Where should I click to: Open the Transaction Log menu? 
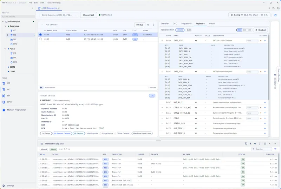pyautogui.click(x=53, y=3)
